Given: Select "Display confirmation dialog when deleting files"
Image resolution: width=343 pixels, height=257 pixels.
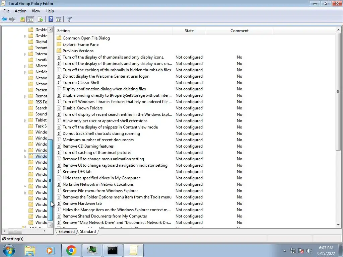Looking at the screenshot, I should click(x=104, y=89).
